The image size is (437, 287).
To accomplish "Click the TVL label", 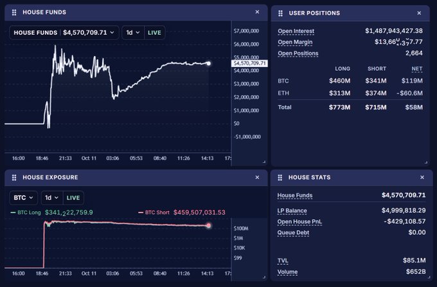I will 283,261.
